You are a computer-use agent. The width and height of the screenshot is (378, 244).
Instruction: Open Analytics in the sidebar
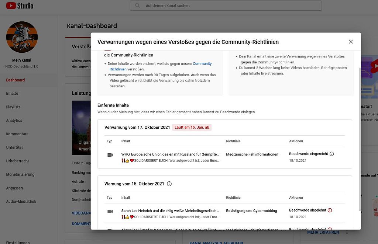[14, 121]
